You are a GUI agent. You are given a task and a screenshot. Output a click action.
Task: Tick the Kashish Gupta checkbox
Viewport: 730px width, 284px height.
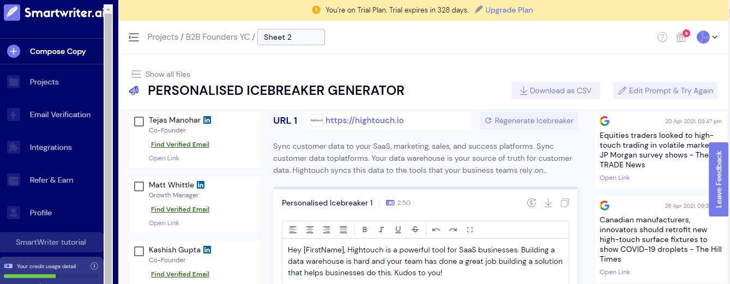139,251
